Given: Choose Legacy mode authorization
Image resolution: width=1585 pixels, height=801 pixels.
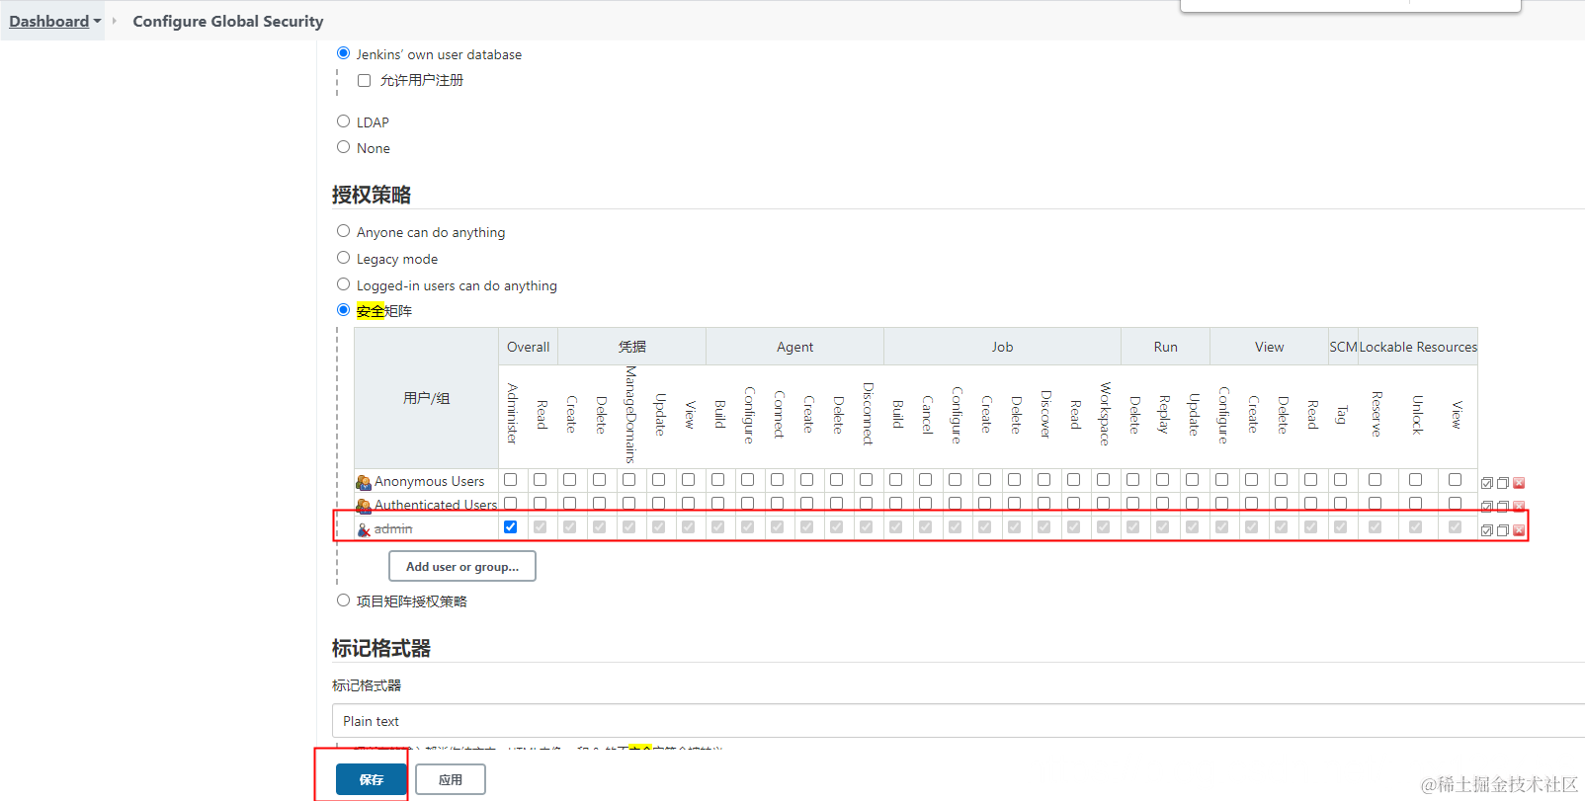Looking at the screenshot, I should (344, 258).
